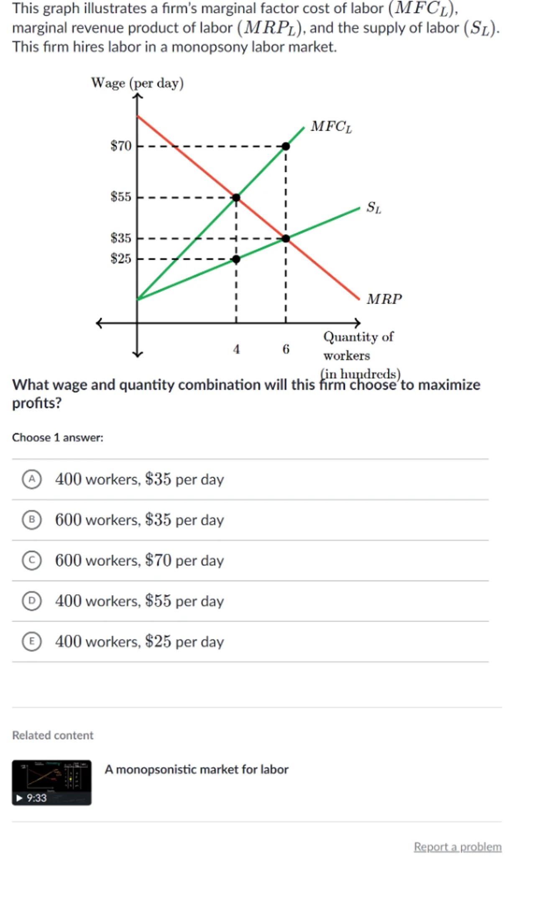560x899 pixels.
Task: Click the dot where MFC and MRP intersect
Action: (x=236, y=197)
